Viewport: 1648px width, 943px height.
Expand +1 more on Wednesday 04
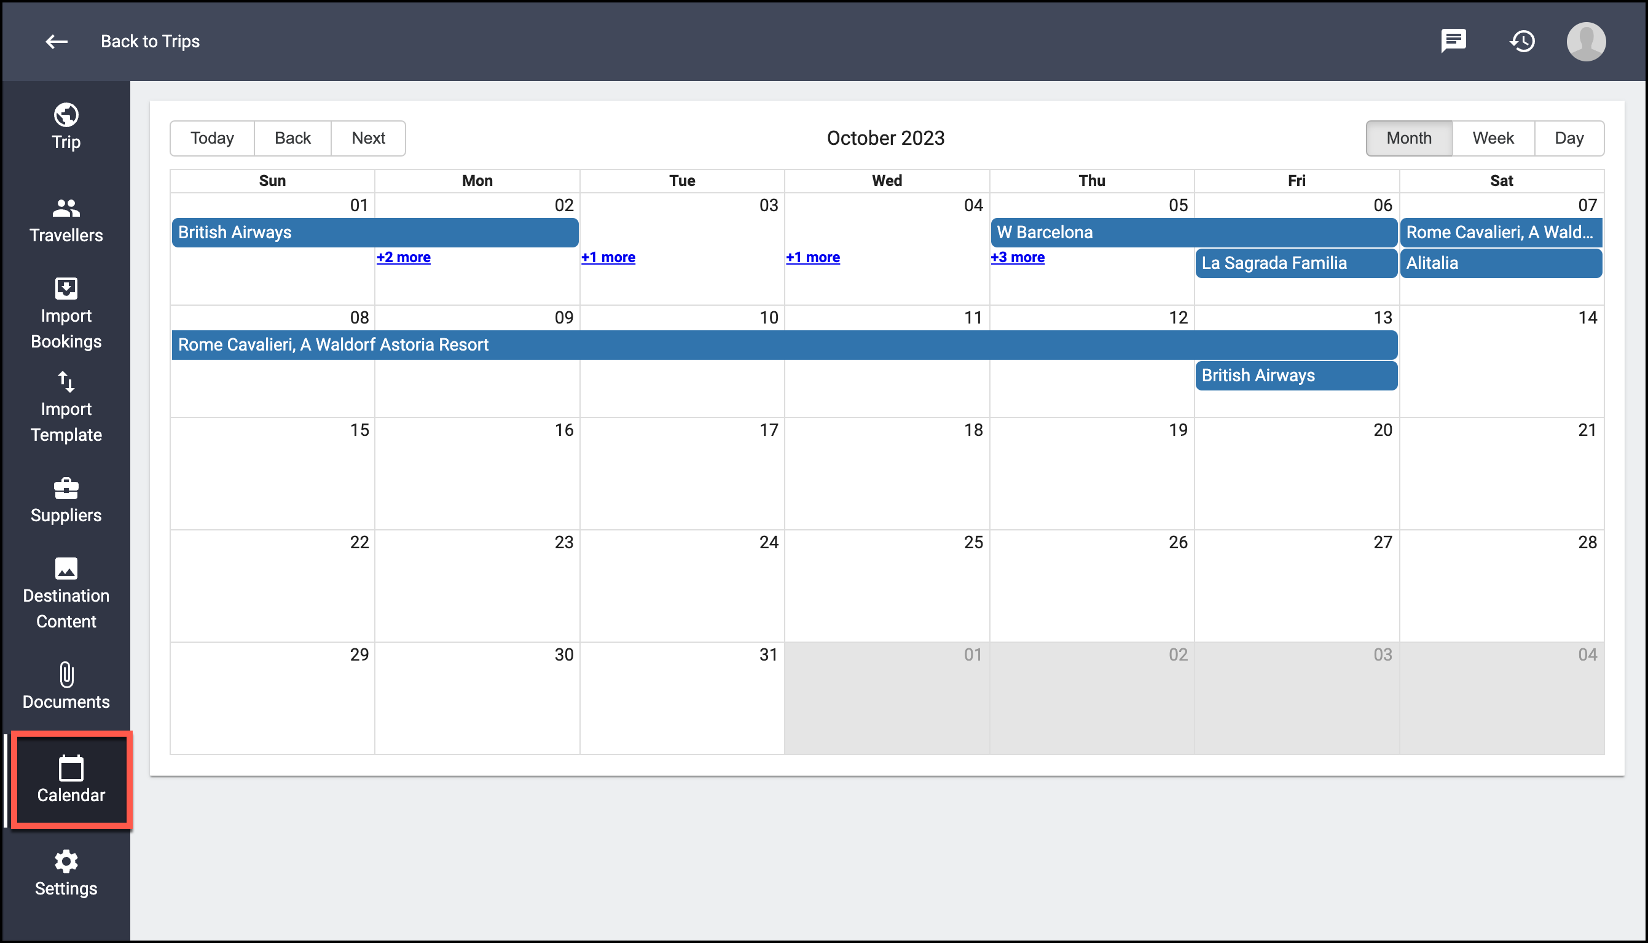point(814,257)
